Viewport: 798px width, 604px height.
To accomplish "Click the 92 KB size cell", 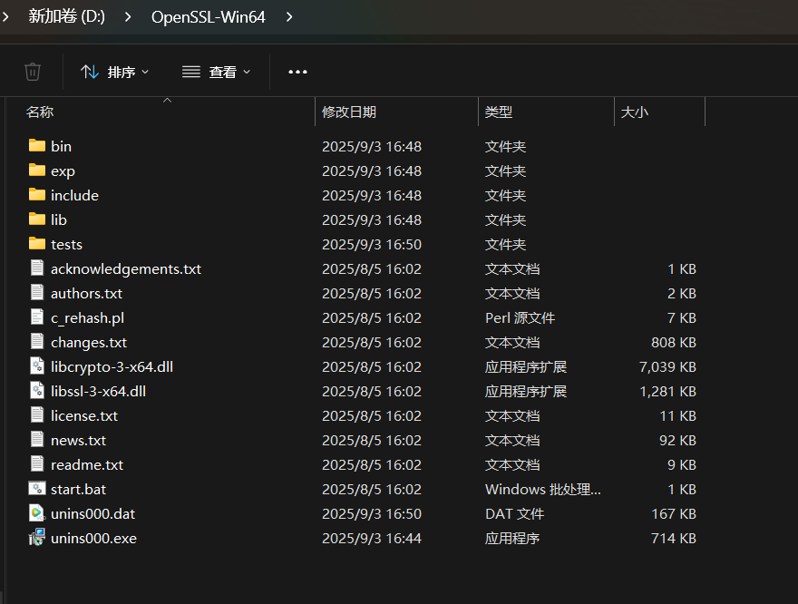I will click(x=677, y=440).
